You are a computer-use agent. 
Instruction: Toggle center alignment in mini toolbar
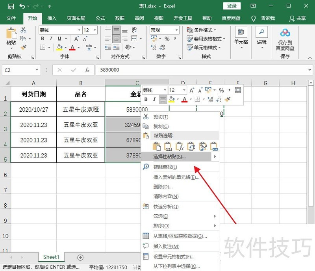coord(163,99)
